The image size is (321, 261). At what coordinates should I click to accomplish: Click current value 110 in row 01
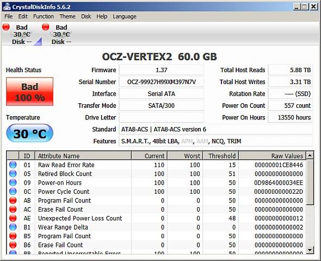point(159,165)
